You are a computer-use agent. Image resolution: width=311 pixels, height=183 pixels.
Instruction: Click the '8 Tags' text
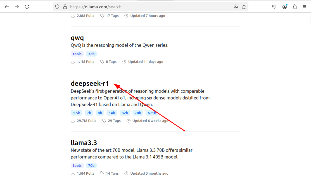(x=111, y=62)
